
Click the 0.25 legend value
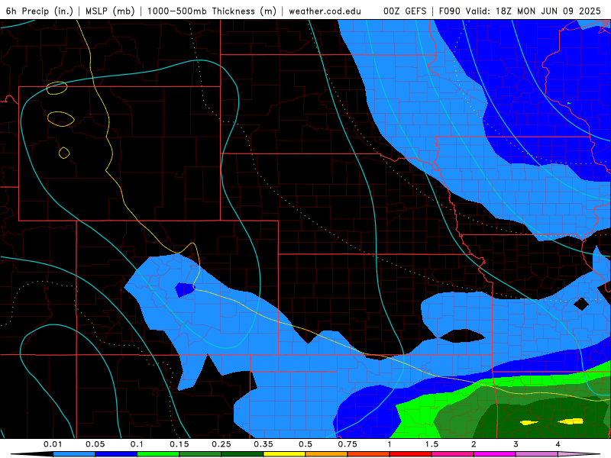[221, 444]
